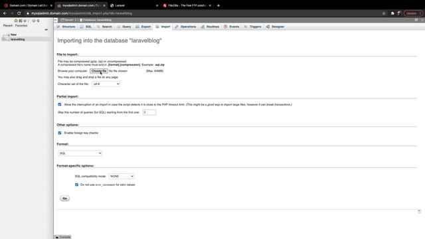Click the blue documentation help icon in sidebar
425x239 pixels.
point(25,21)
